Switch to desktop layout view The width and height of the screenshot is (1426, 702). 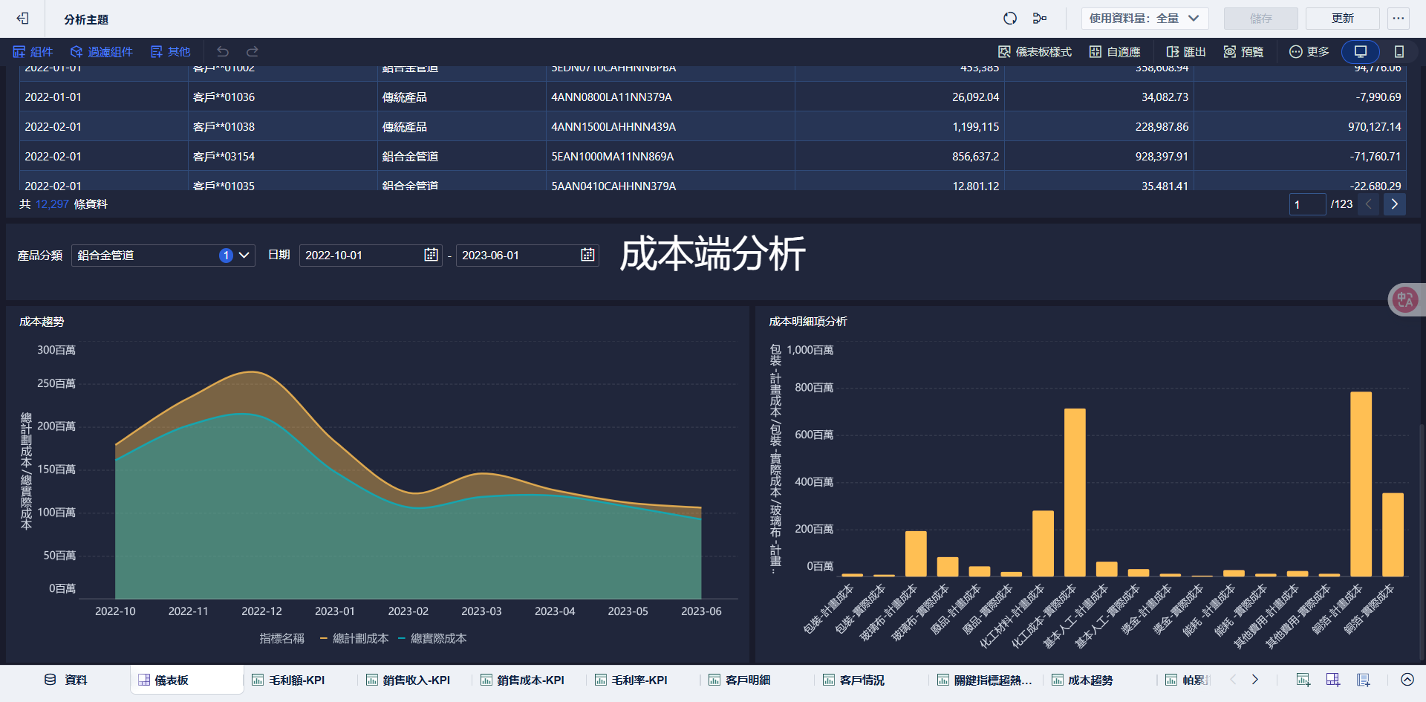[x=1361, y=51]
